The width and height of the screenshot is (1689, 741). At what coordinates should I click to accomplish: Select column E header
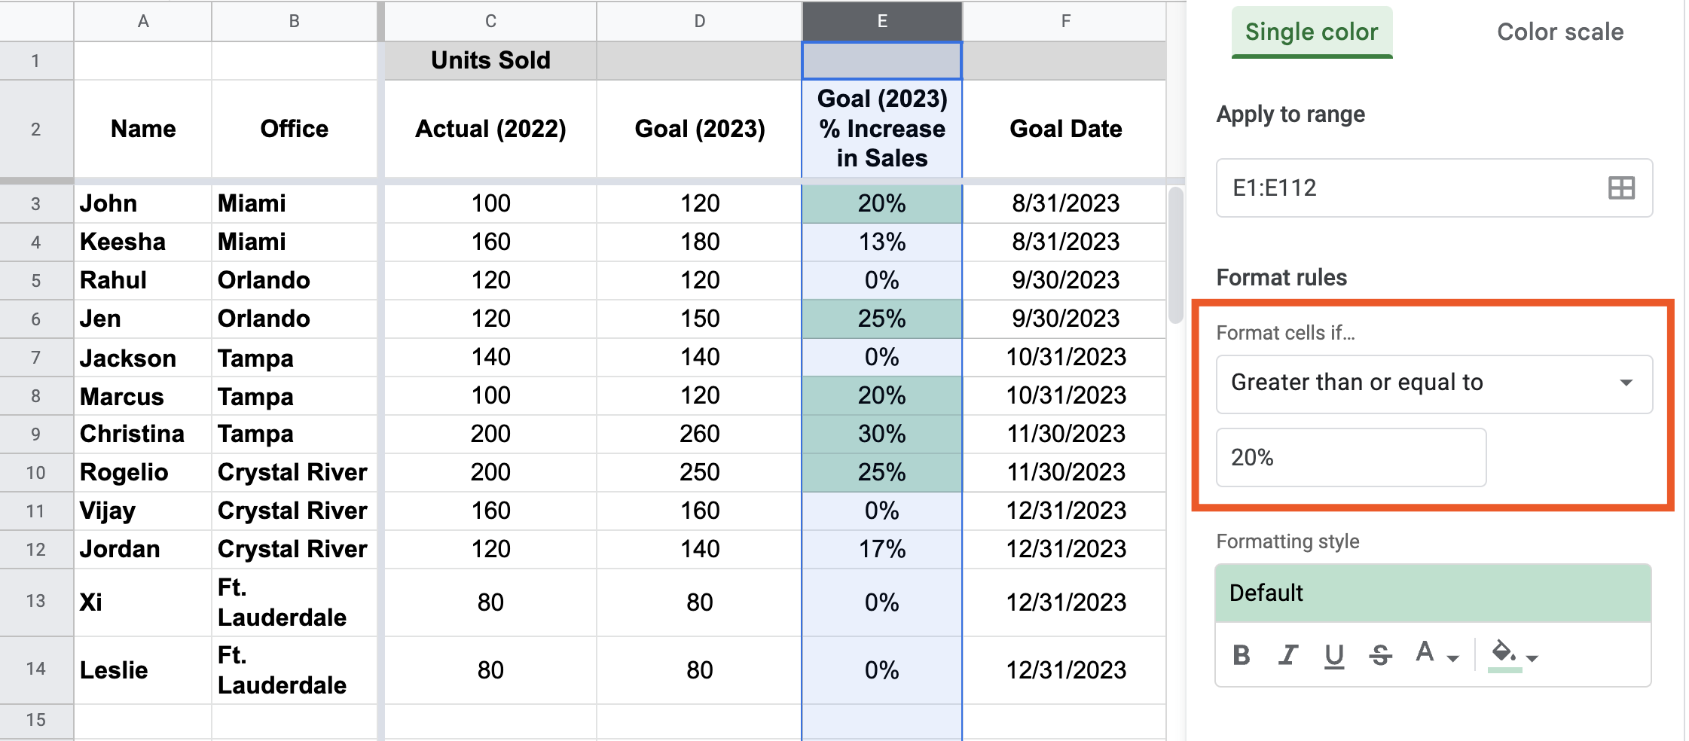(x=882, y=21)
